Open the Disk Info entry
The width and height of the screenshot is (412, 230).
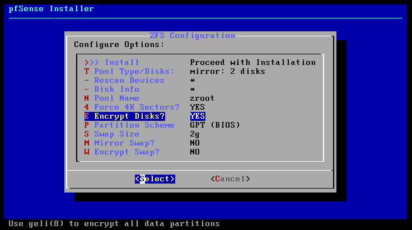click(x=111, y=90)
